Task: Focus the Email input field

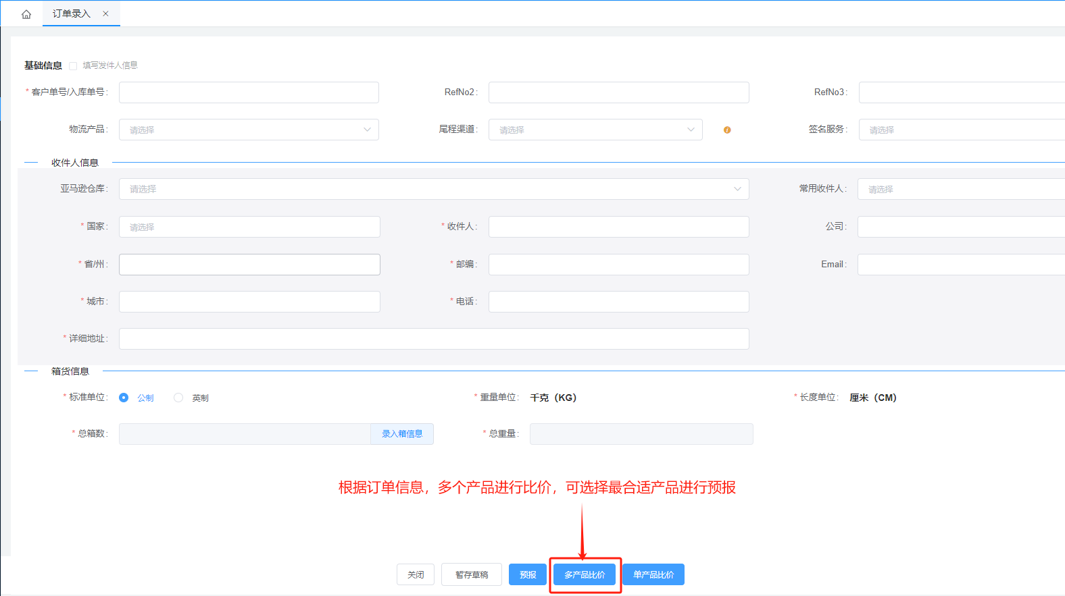Action: coord(961,265)
